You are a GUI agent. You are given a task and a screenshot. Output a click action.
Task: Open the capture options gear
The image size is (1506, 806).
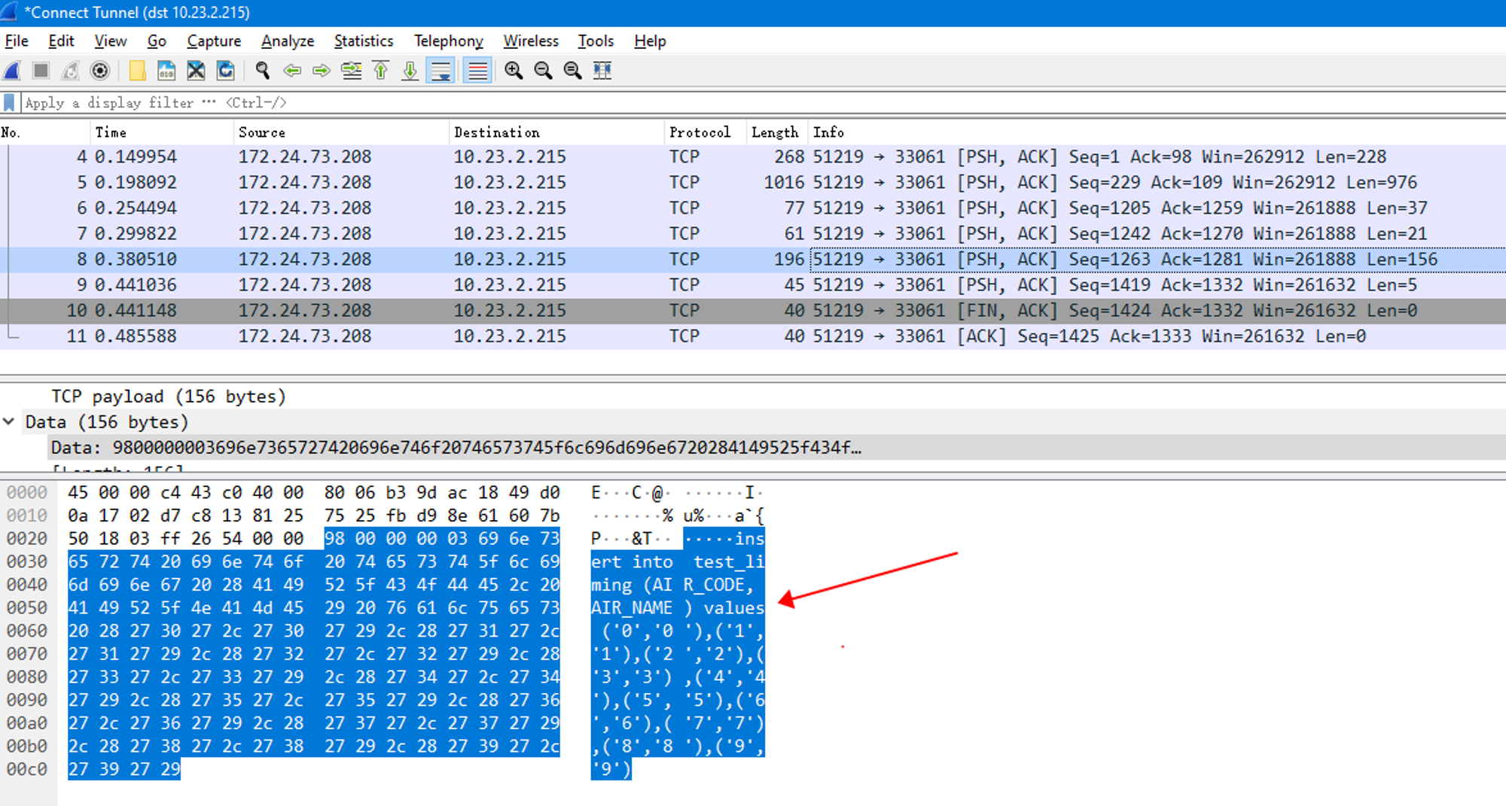coord(100,71)
